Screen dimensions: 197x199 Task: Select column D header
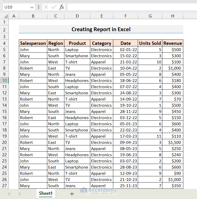pos(77,16)
